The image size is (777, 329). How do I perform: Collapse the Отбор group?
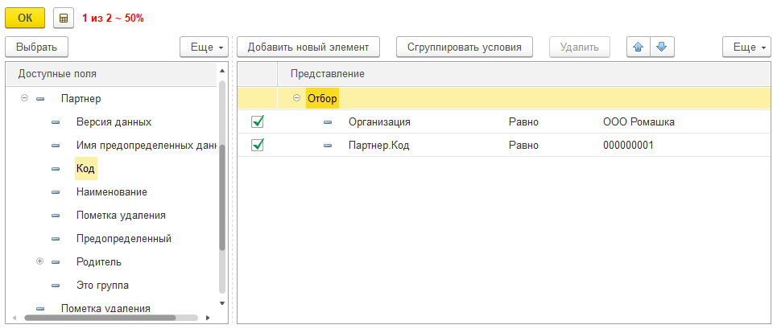click(296, 98)
